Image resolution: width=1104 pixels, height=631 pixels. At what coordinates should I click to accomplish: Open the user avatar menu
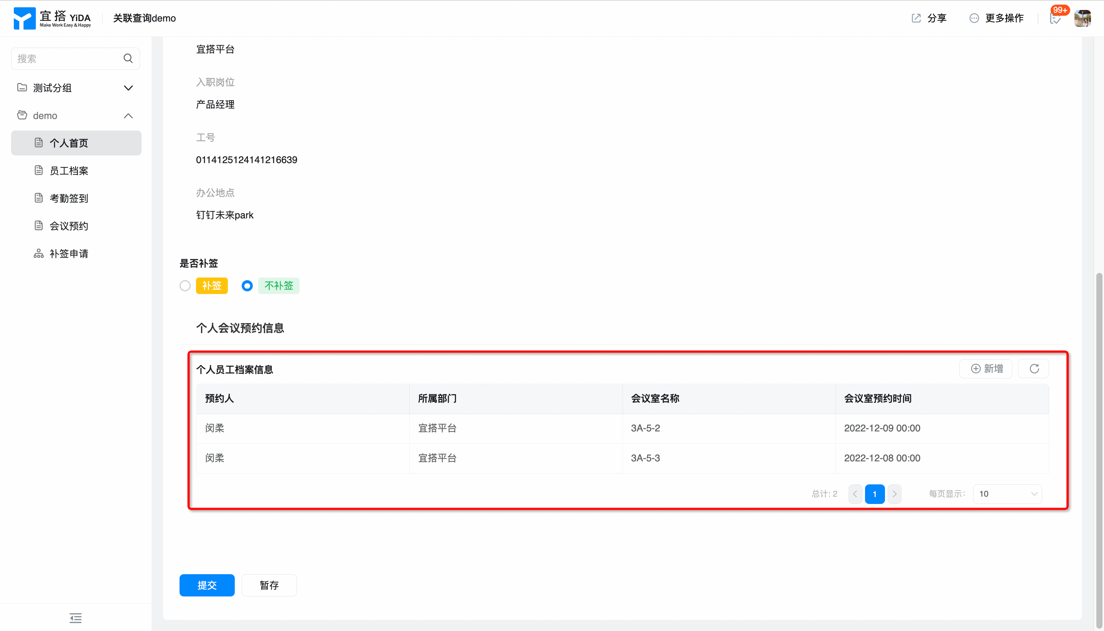point(1083,18)
